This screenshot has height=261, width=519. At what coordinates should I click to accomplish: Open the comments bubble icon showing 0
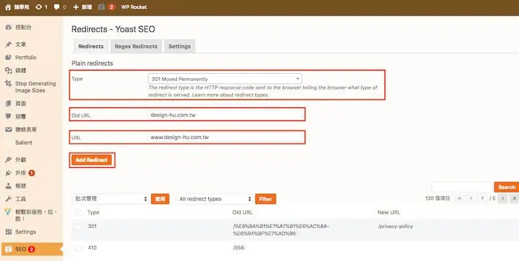coord(60,7)
